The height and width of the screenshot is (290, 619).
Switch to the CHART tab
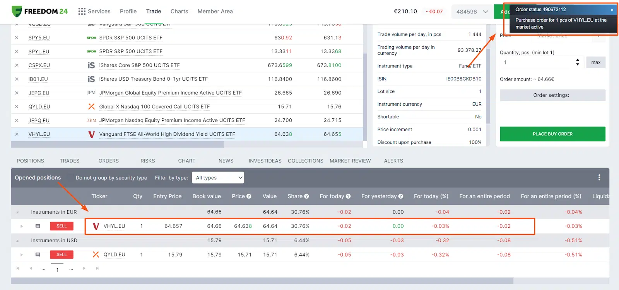pyautogui.click(x=187, y=161)
